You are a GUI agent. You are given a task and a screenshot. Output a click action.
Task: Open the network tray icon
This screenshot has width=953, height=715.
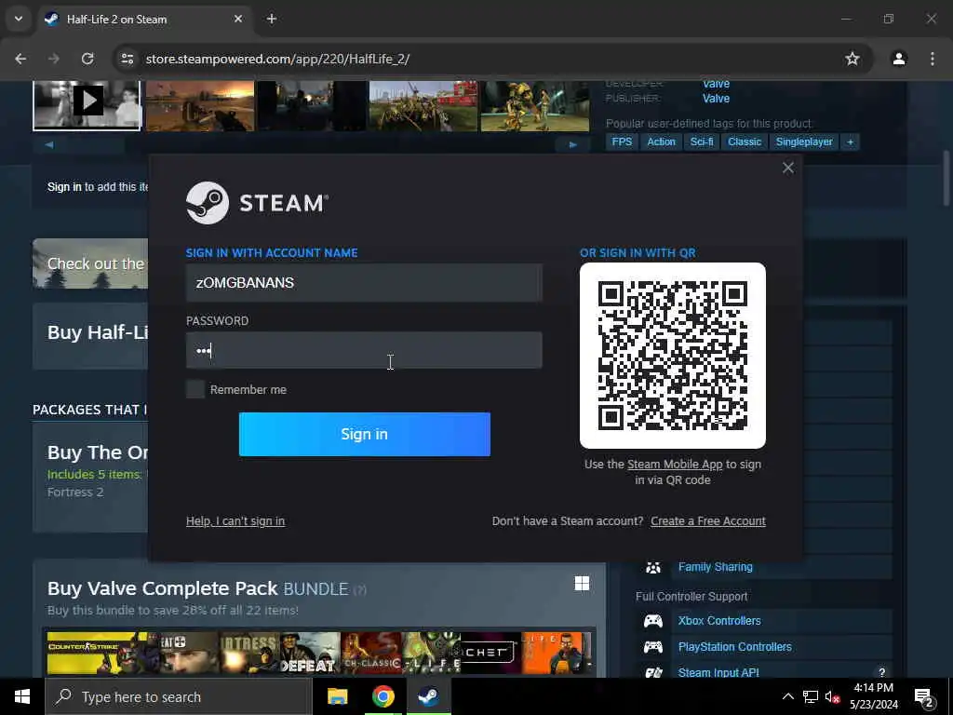tap(811, 696)
